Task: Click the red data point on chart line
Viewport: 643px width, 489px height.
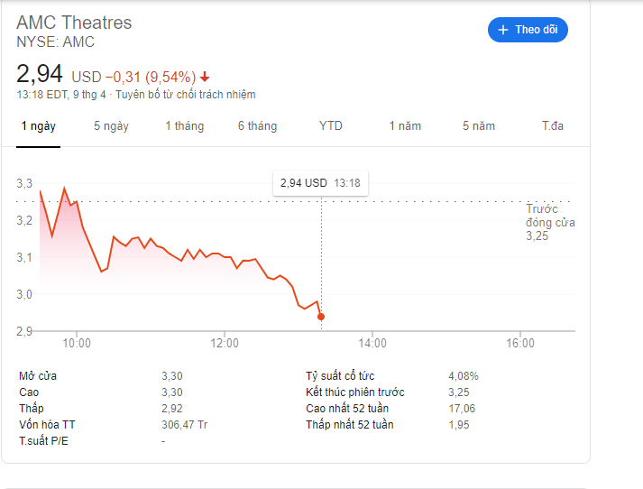Action: coord(321,317)
